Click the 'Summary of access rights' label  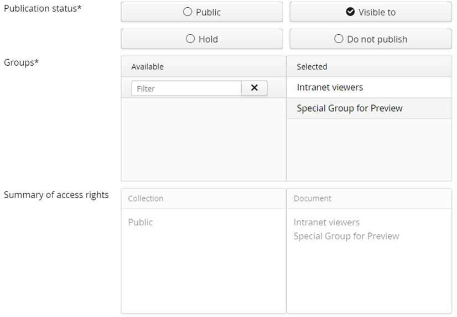click(x=56, y=194)
